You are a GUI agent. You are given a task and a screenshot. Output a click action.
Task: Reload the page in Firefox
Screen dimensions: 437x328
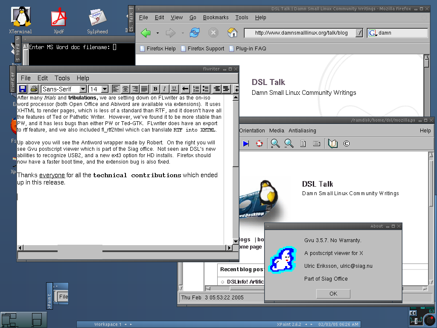[195, 32]
